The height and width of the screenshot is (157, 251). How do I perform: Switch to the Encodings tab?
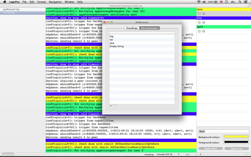(x=131, y=28)
